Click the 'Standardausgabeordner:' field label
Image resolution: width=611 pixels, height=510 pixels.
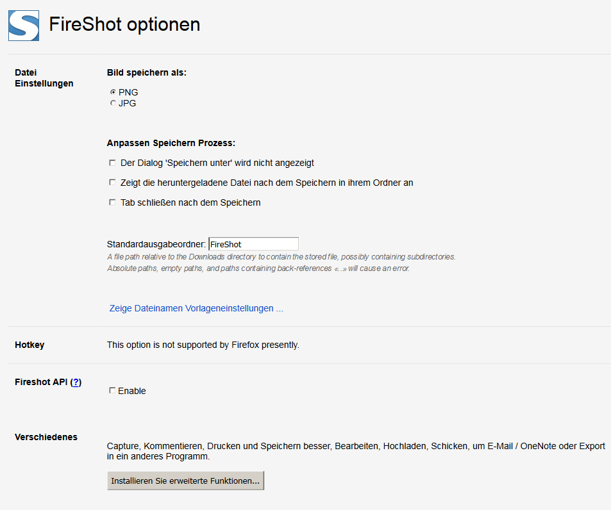click(156, 244)
